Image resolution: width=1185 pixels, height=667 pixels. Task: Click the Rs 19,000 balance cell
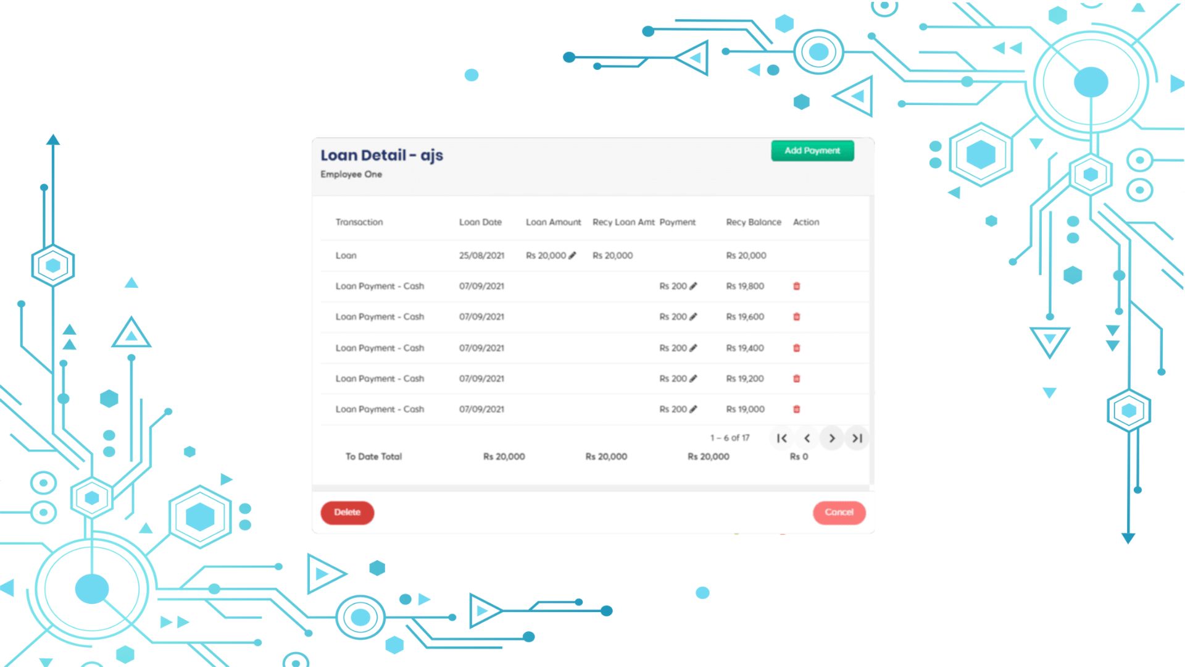745,409
